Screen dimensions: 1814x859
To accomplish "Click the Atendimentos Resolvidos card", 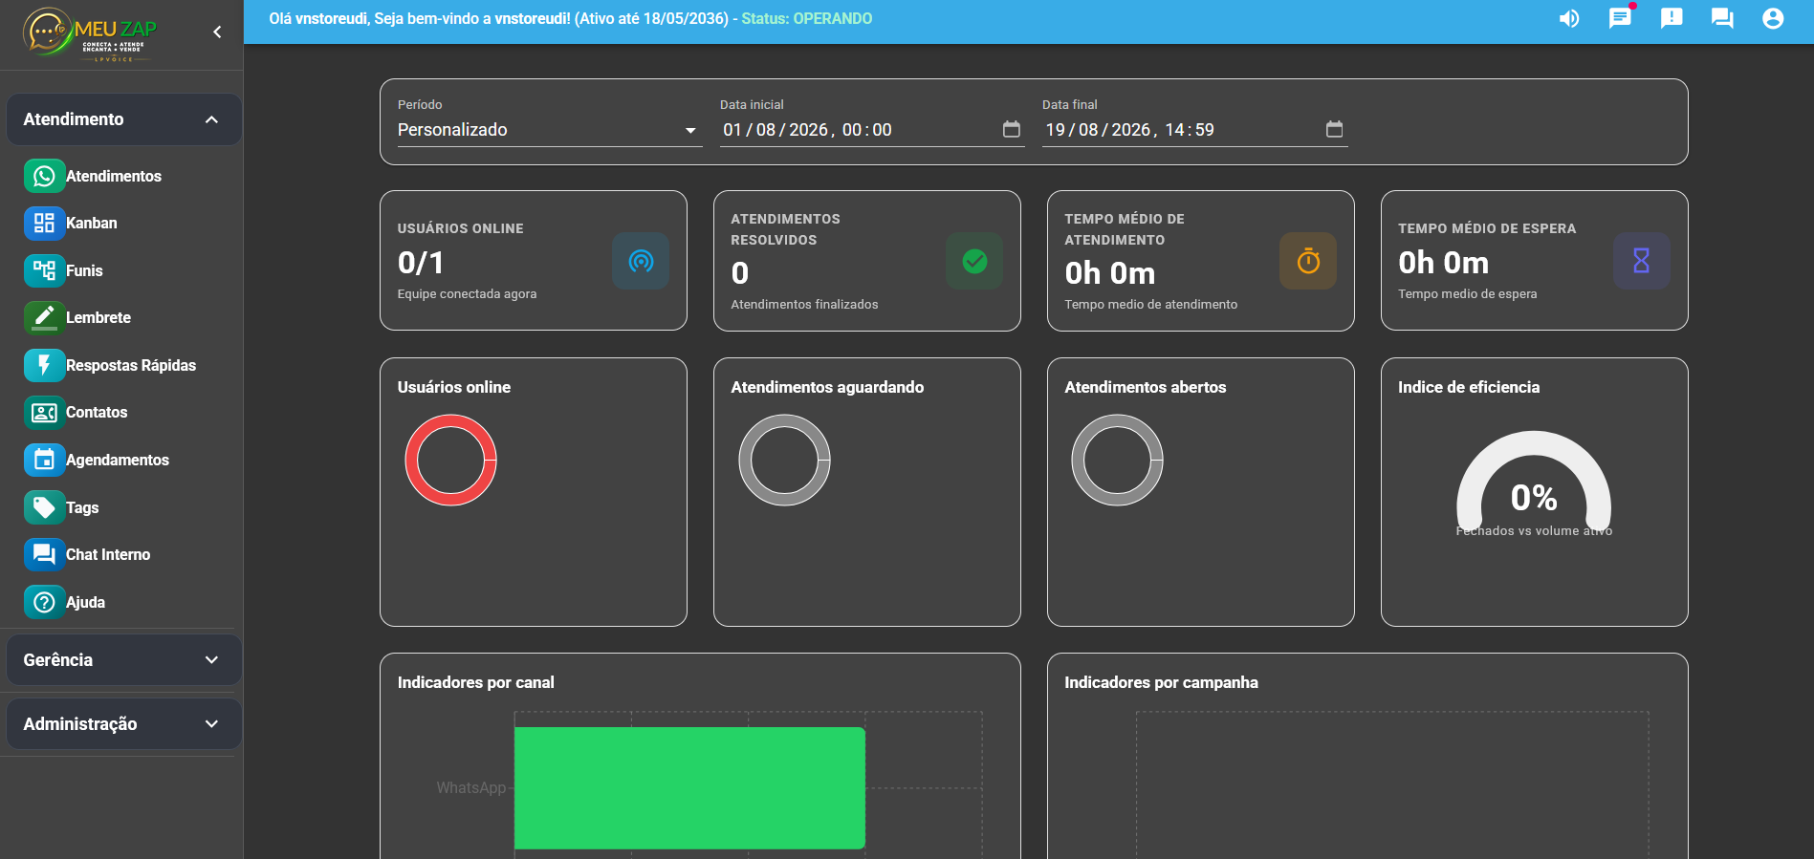I will (x=867, y=261).
